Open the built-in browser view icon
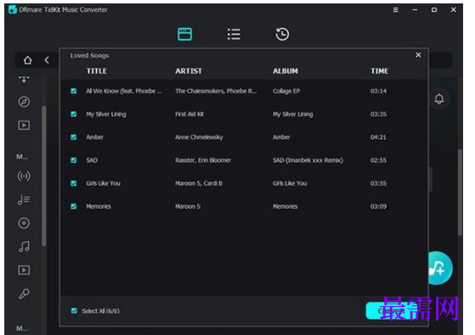 tap(184, 34)
